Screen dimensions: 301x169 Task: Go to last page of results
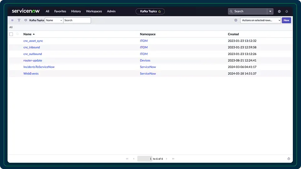click(173, 159)
